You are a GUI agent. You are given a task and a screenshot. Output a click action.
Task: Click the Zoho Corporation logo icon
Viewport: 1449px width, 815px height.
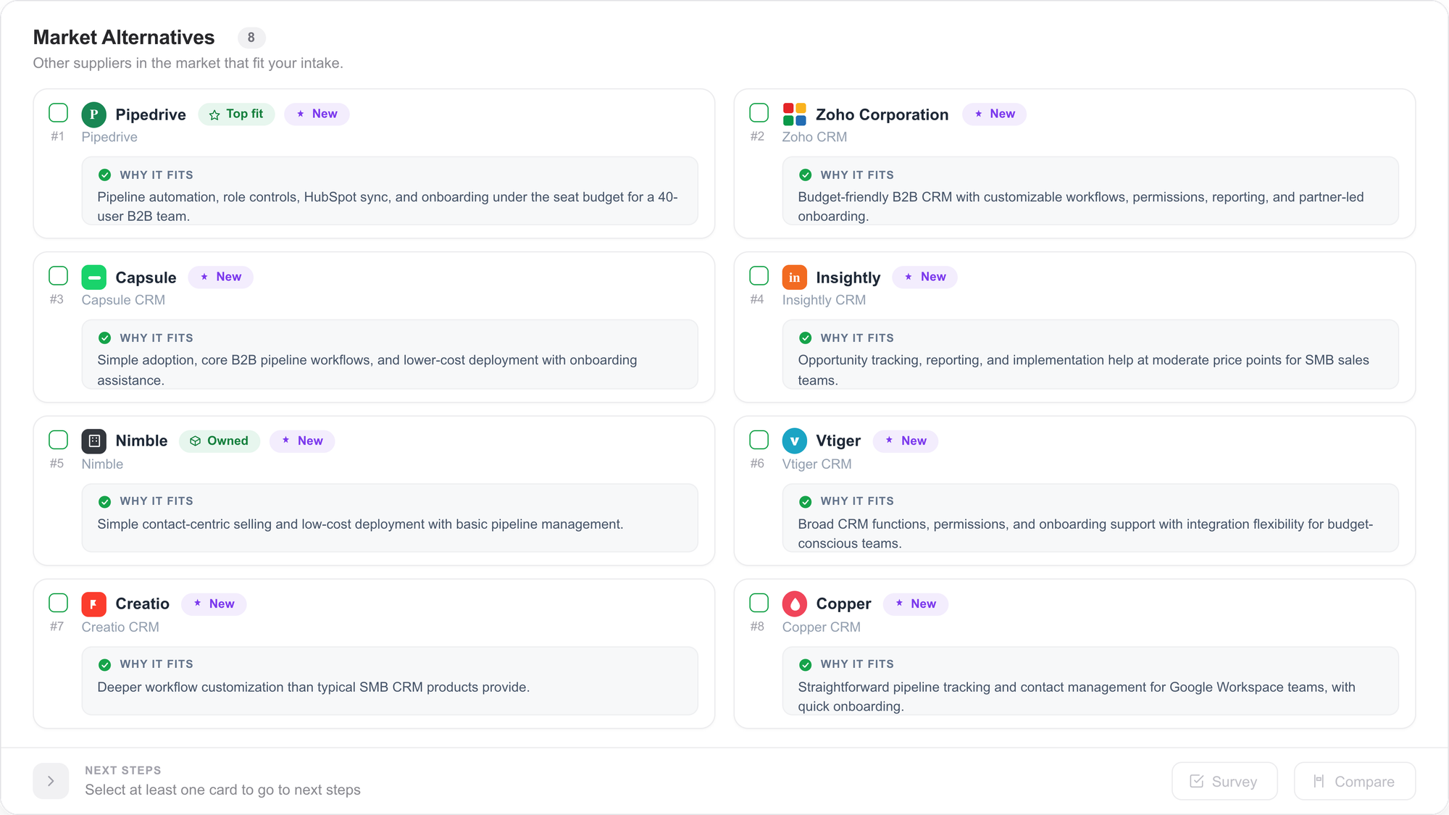(x=795, y=114)
